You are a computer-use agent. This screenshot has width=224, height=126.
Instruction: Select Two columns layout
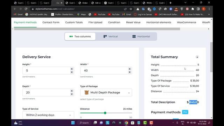80,36
